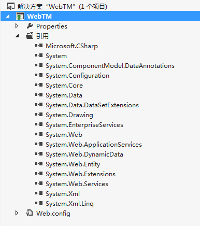The image size is (200, 226).
Task: Select the System.ComponentModel.DataAnnotations reference
Action: (110, 66)
